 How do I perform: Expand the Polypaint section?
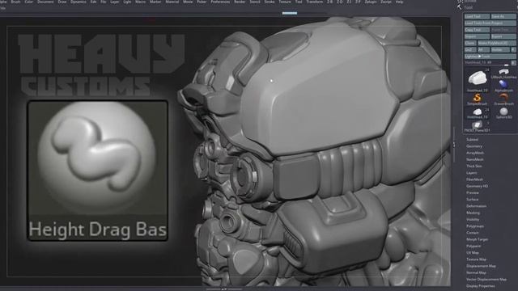[x=473, y=246]
